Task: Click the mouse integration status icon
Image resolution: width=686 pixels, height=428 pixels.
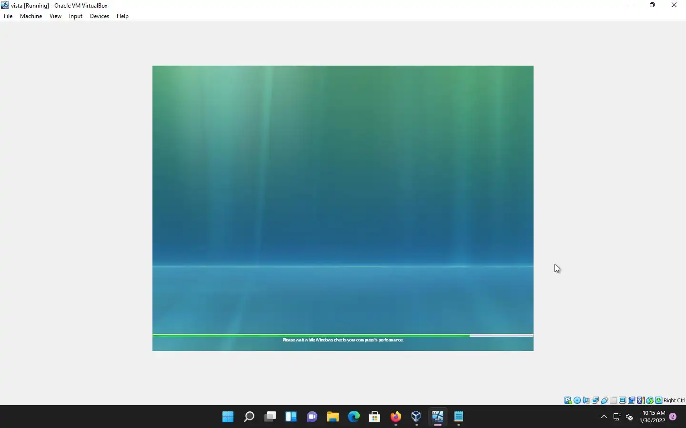Action: click(x=649, y=400)
